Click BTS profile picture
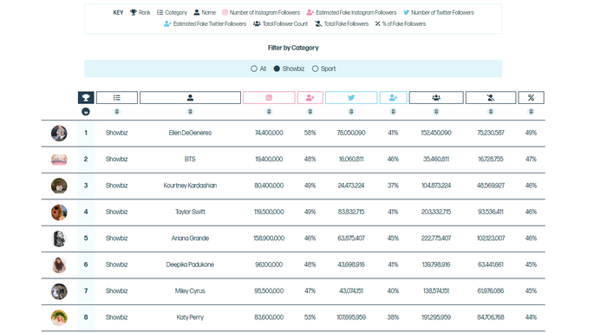607x333 pixels. coord(59,160)
